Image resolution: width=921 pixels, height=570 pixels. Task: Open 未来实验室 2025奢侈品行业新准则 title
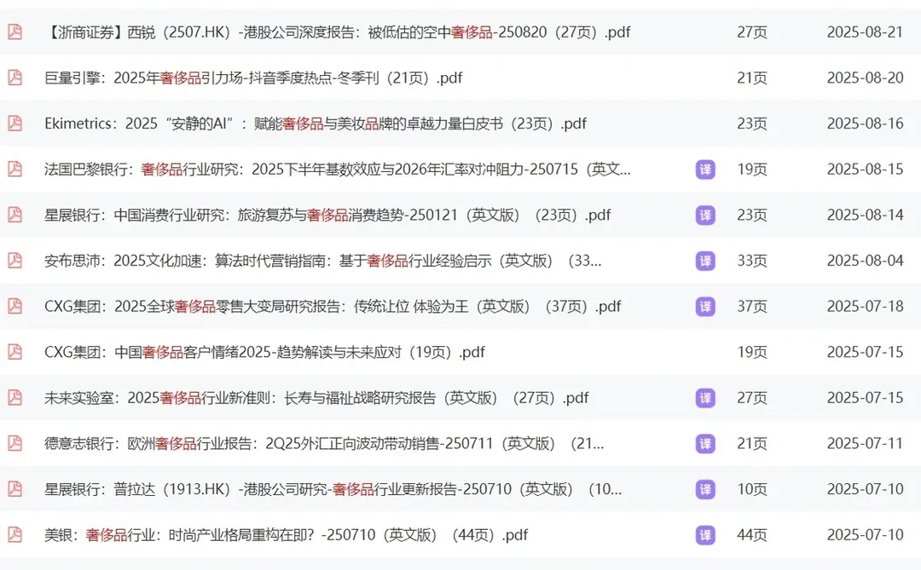[316, 397]
